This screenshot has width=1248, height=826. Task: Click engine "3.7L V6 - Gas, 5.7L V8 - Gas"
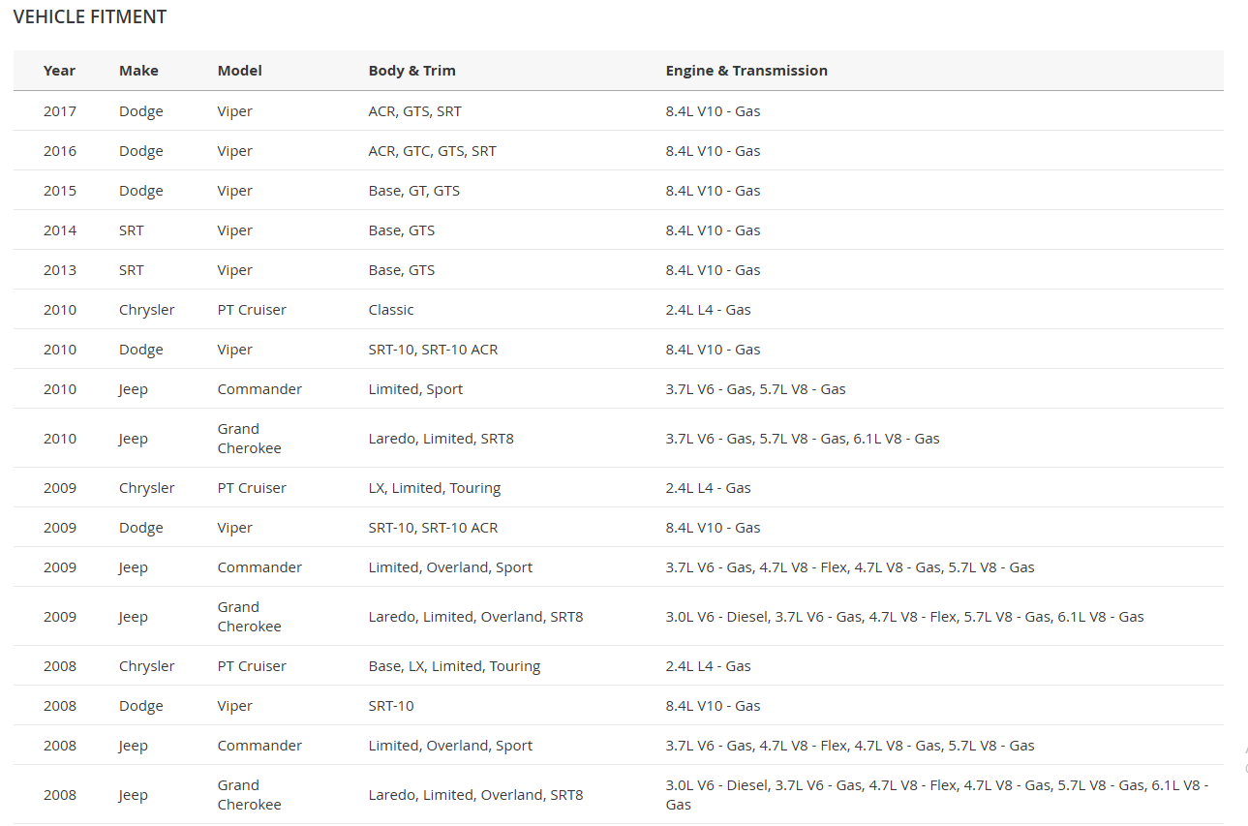756,389
